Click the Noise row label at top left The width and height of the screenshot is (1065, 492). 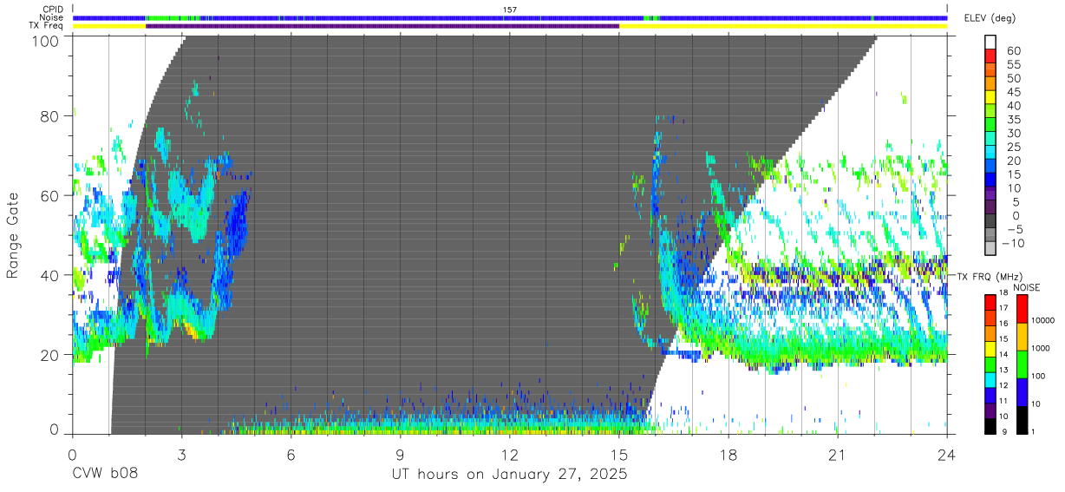pos(52,17)
